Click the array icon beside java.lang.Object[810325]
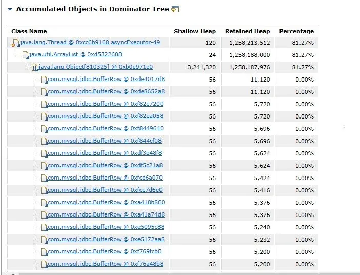360x275 pixels. (x=34, y=67)
